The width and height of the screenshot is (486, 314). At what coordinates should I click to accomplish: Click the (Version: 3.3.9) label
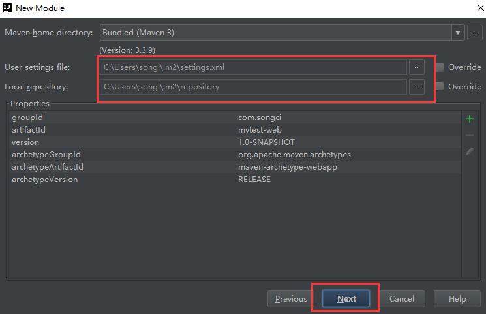tap(127, 50)
